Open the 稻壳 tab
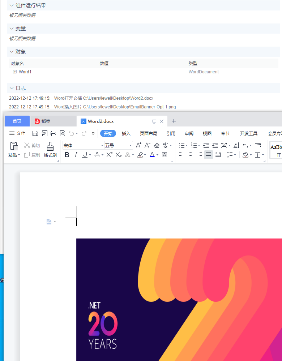This screenshot has width=282, height=361. (x=53, y=121)
